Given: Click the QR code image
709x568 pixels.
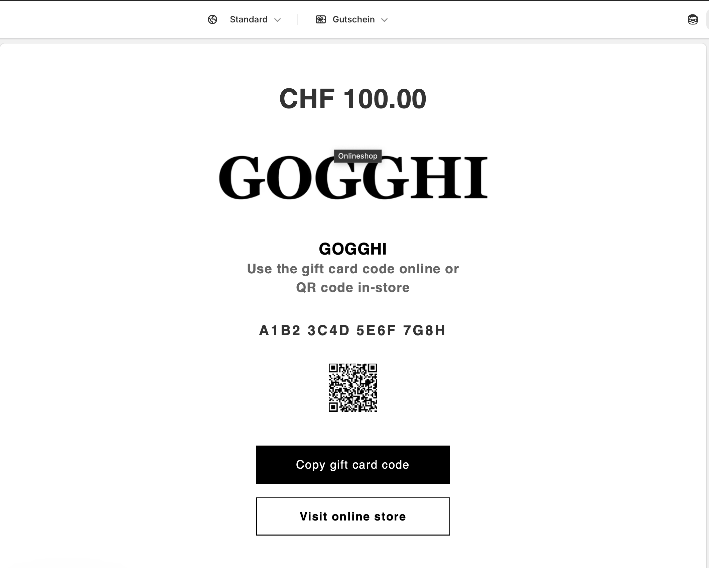Looking at the screenshot, I should coord(353,387).
